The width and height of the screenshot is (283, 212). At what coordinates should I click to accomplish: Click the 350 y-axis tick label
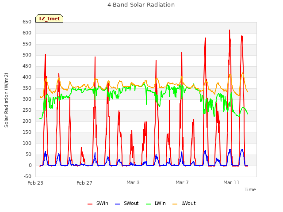point(27,88)
